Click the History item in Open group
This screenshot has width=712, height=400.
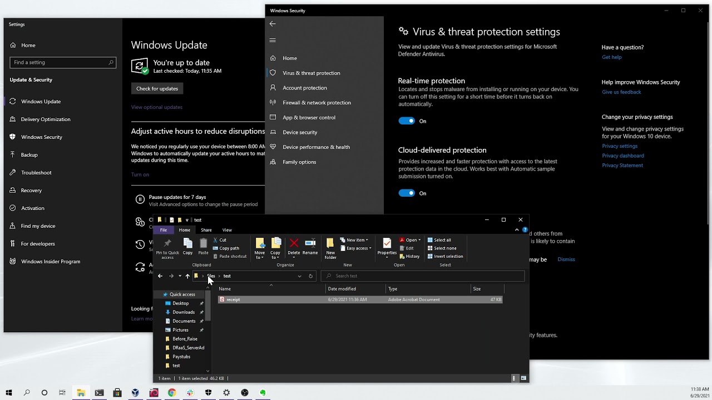coord(409,257)
